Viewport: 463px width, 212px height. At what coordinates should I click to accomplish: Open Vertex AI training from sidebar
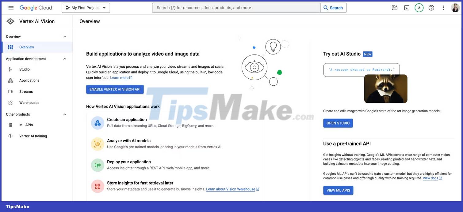pos(33,136)
